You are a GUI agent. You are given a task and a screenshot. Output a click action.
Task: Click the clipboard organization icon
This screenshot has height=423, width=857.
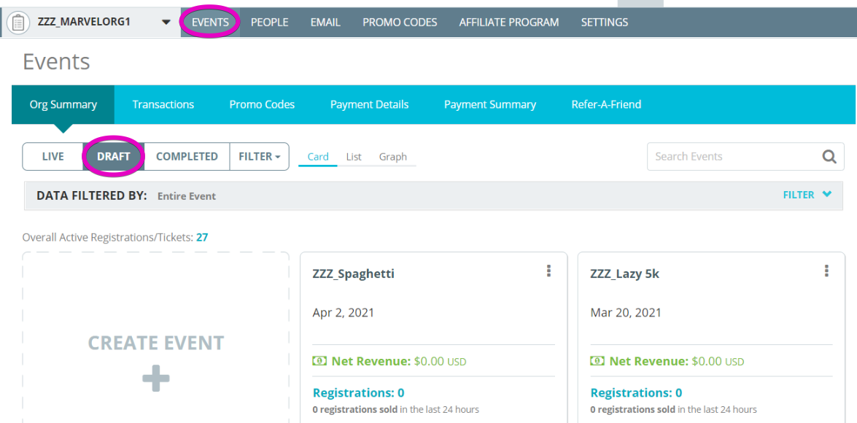(x=18, y=23)
